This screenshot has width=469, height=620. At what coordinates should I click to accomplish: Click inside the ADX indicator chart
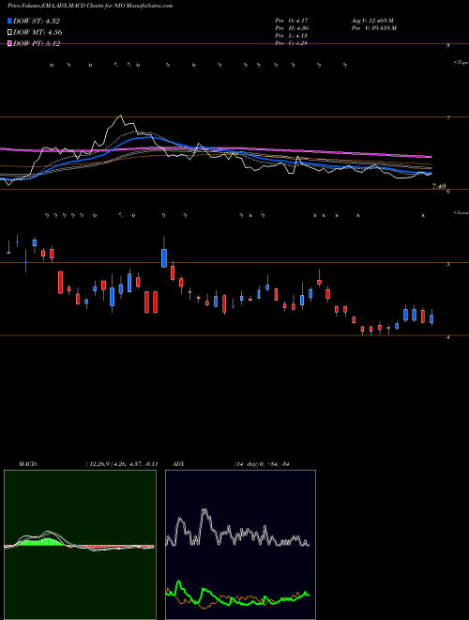240,545
